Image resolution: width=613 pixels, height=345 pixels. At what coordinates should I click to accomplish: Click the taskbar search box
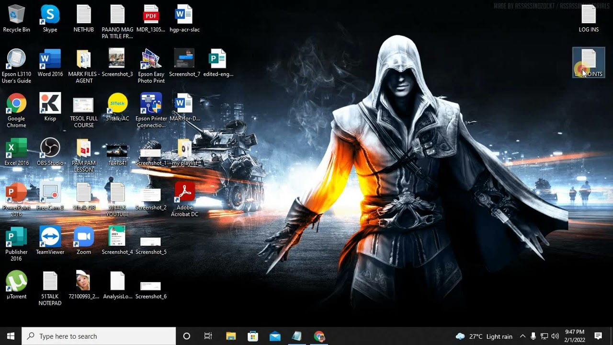click(x=99, y=336)
